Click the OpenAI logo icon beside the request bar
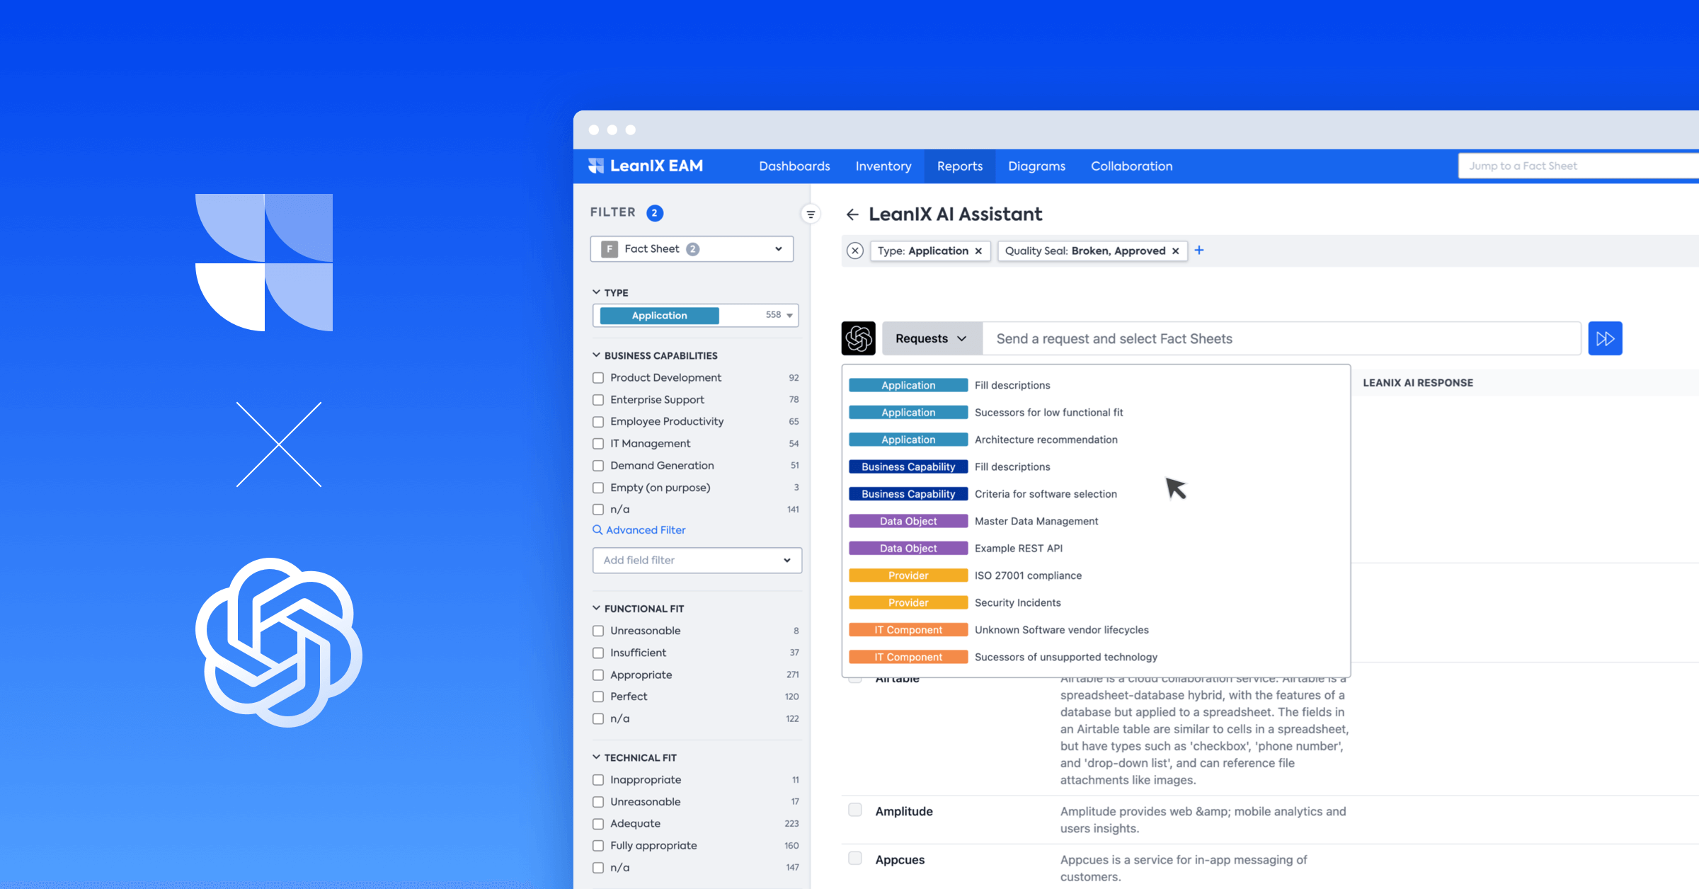 [x=857, y=338]
